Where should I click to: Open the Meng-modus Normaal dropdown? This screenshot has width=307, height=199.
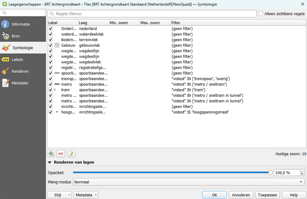[x=189, y=182]
